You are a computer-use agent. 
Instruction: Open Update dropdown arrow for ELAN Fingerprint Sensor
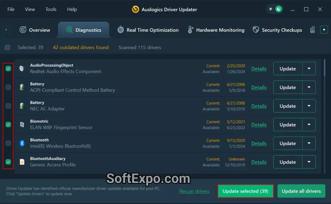coord(309,125)
